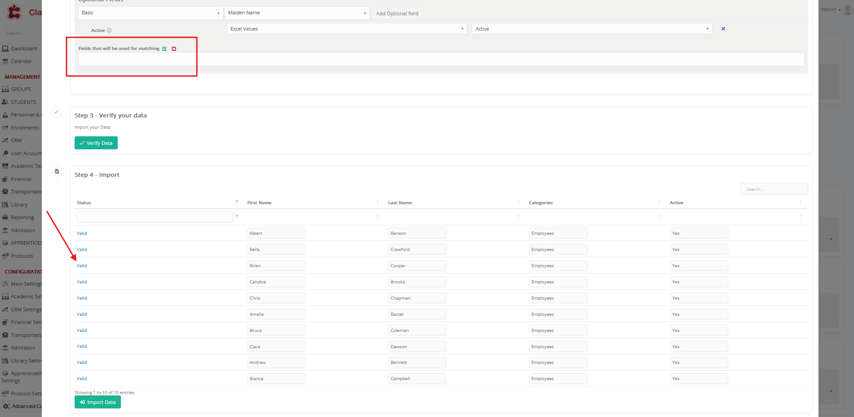Sort table by Status column arrow

point(237,202)
